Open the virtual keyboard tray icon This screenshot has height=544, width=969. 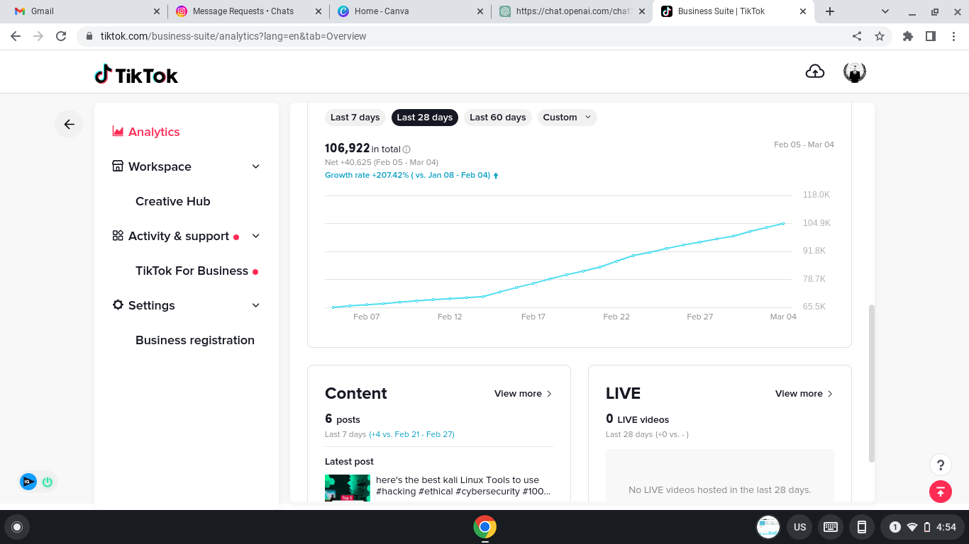click(x=831, y=527)
